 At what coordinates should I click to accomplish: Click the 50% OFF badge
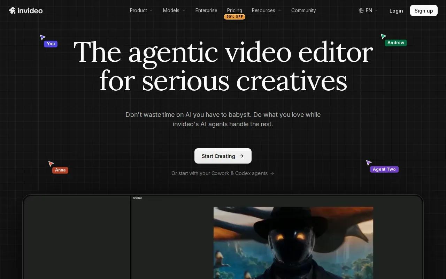pos(234,17)
